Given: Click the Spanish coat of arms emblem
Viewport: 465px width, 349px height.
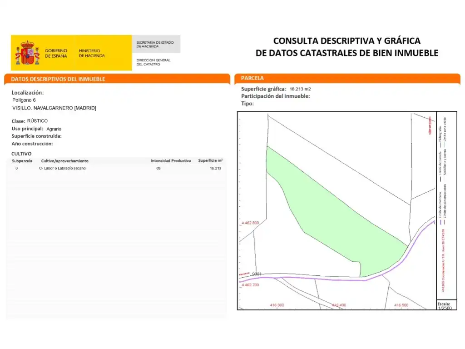Looking at the screenshot, I should 27,53.
